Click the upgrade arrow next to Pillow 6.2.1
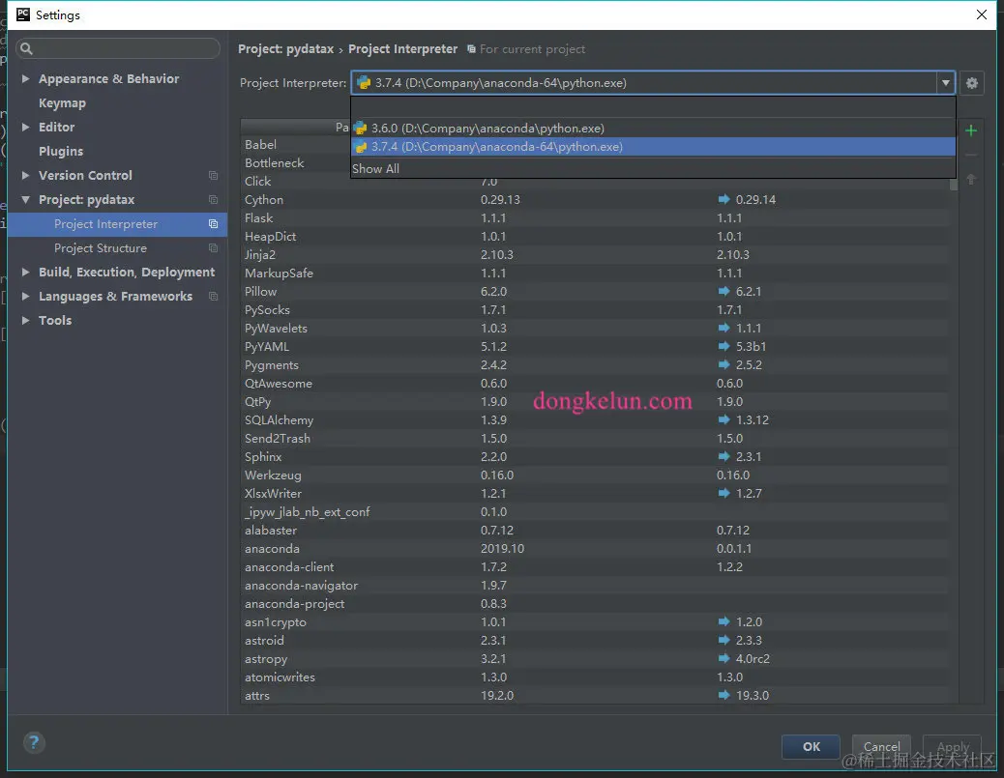This screenshot has height=778, width=1004. coord(723,291)
